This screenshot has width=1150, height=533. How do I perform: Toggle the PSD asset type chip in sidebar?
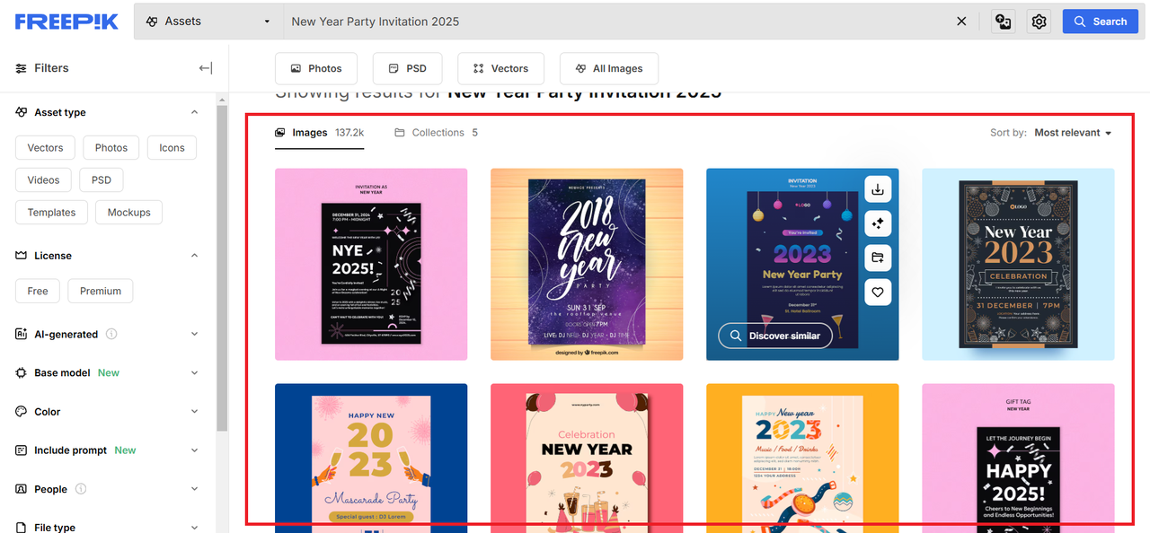[x=102, y=180]
